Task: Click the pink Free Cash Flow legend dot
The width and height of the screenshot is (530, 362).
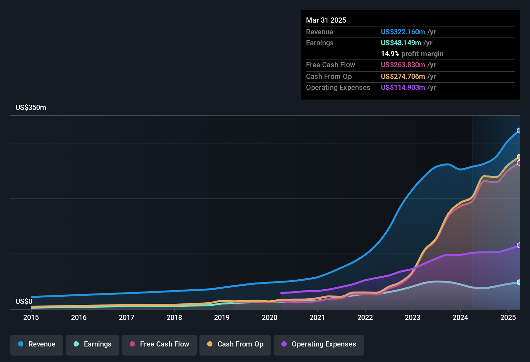Action: tap(132, 345)
